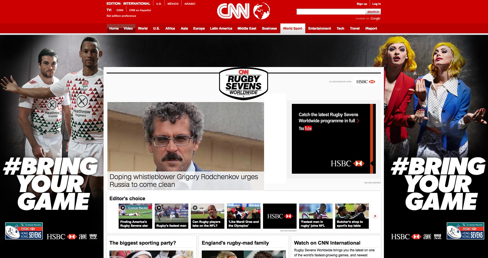Click the Grigory Rodchenkov lead photo
The width and height of the screenshot is (488, 258).
pyautogui.click(x=186, y=137)
